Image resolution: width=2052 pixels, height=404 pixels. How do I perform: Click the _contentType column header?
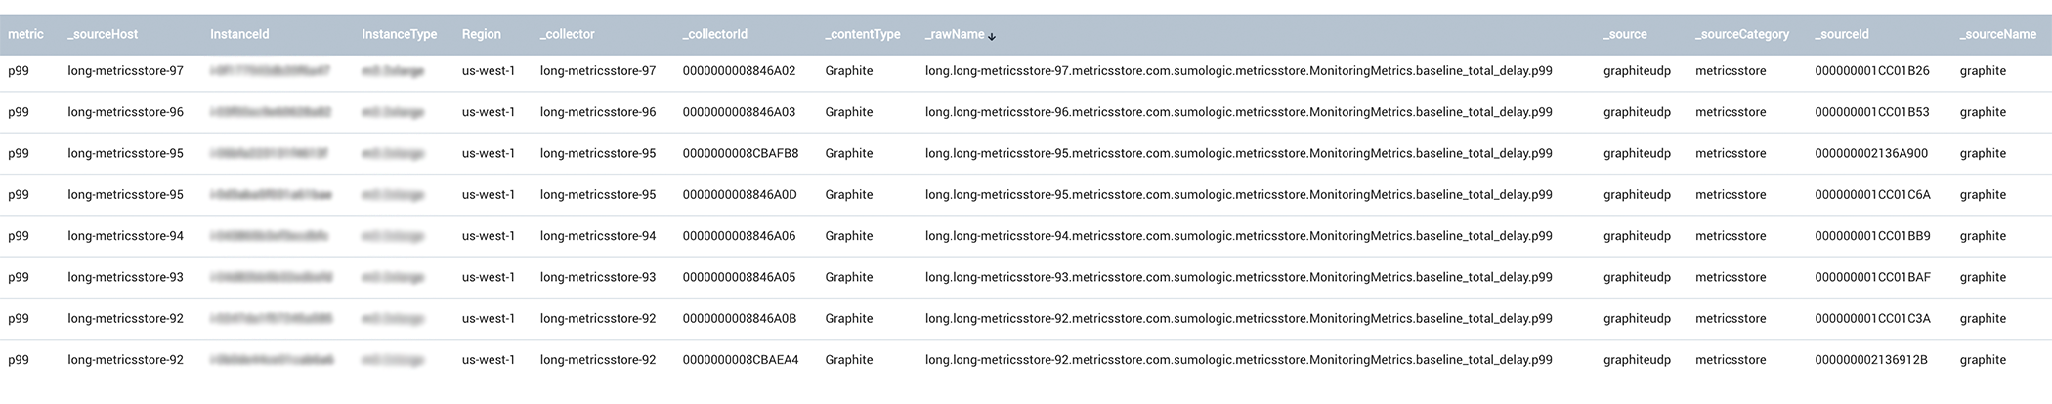863,34
